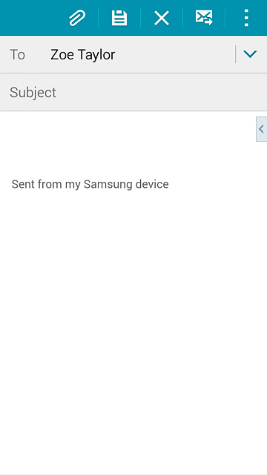
Task: Select the Zoe Taylor recipient
Action: click(x=82, y=55)
